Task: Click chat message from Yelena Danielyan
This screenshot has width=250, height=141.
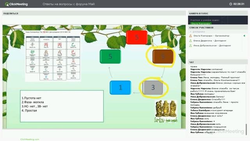Action: [212, 110]
